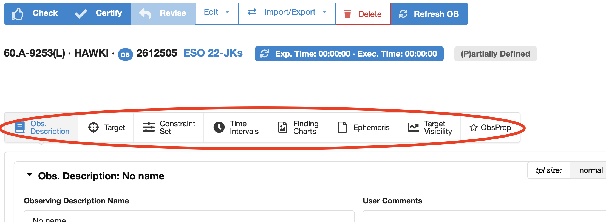Click the Certify checkmark icon
606x222 pixels.
[81, 14]
